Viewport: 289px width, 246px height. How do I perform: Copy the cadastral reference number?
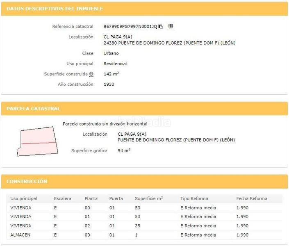[161, 27]
